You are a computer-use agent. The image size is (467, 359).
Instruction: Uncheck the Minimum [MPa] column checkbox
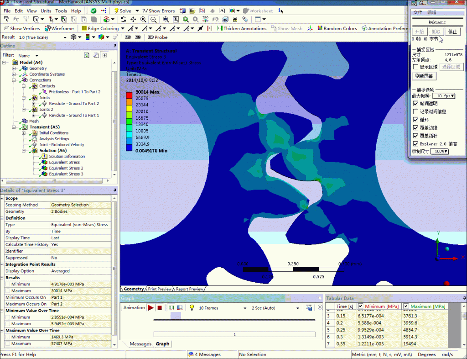click(x=361, y=306)
